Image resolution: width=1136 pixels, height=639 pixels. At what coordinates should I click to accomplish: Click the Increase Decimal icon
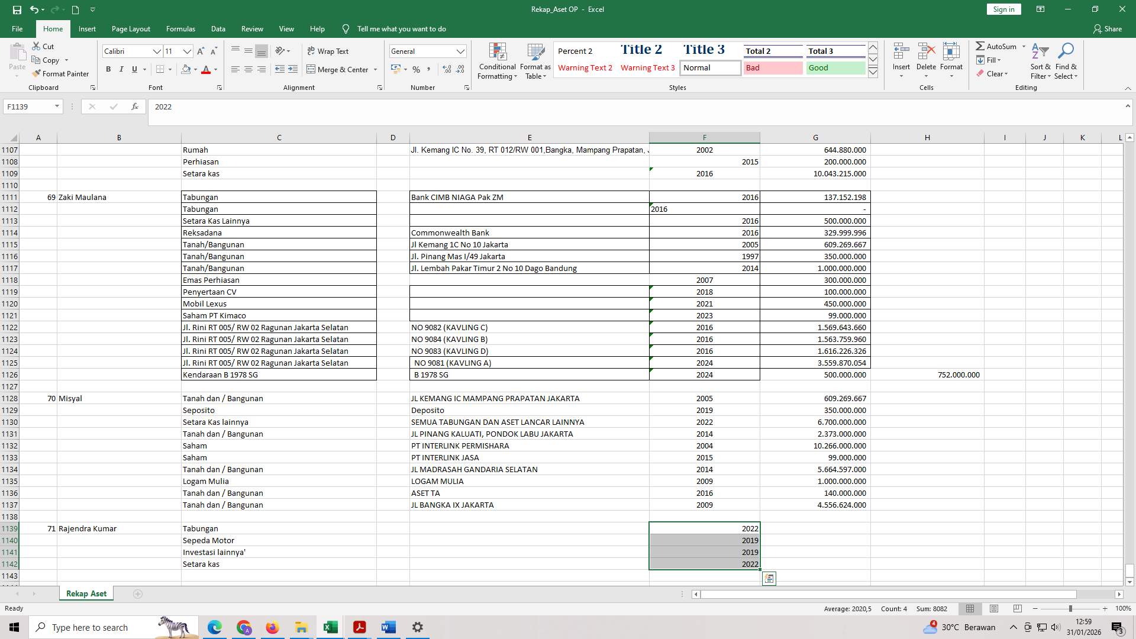click(446, 69)
